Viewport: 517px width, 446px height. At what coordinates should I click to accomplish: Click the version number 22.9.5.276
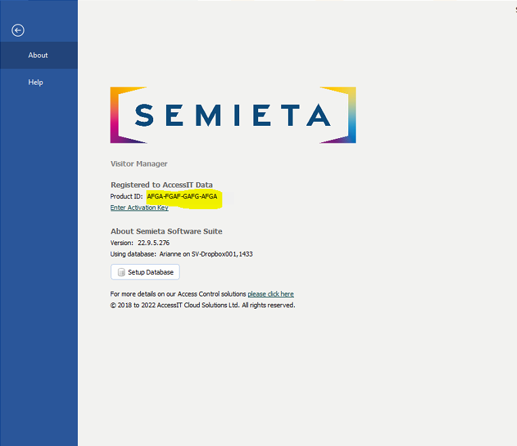(x=154, y=243)
